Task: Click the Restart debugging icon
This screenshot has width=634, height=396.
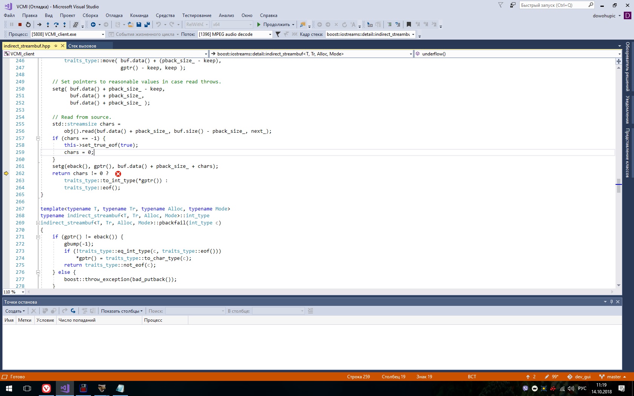Action: click(28, 25)
